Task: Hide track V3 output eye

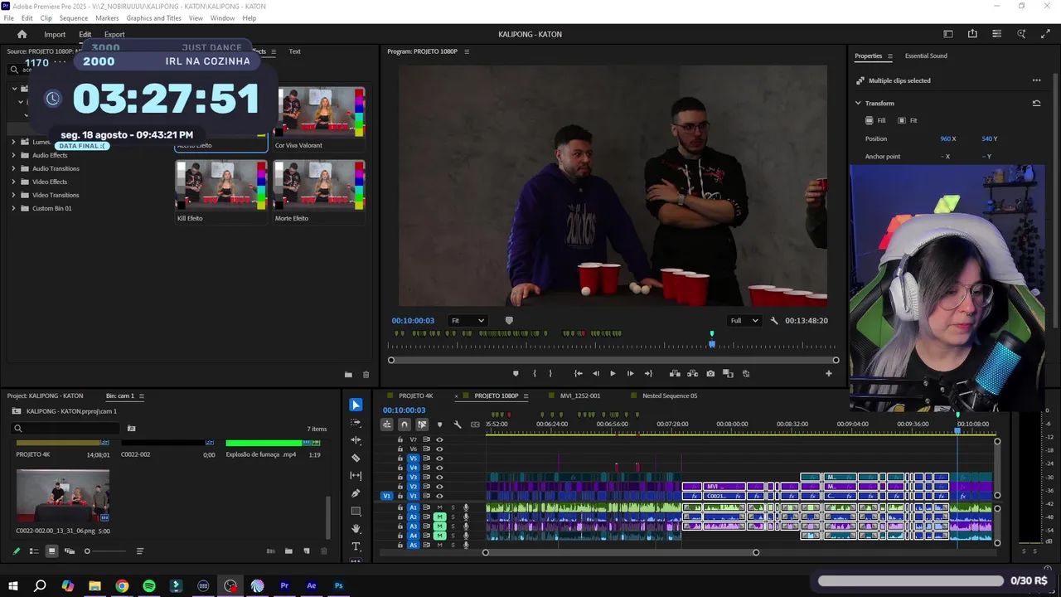Action: 439,477
